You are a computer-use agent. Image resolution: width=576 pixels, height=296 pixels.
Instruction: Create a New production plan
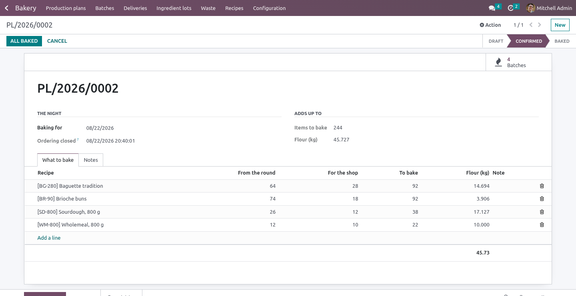pos(560,25)
